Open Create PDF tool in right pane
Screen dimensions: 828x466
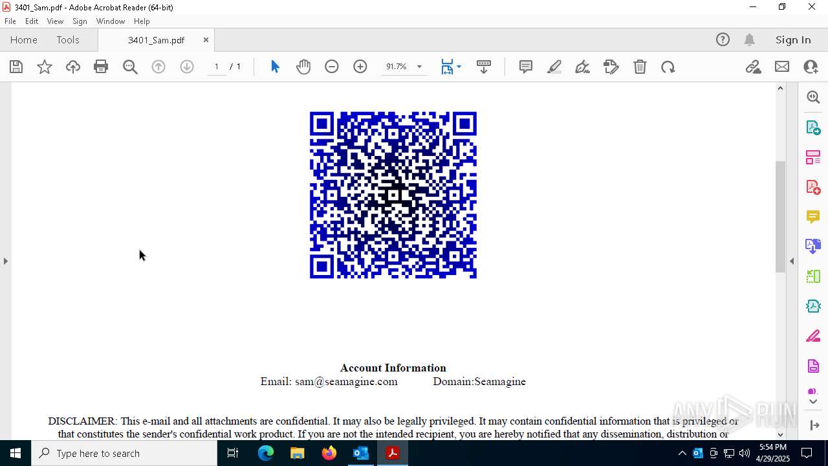(813, 187)
